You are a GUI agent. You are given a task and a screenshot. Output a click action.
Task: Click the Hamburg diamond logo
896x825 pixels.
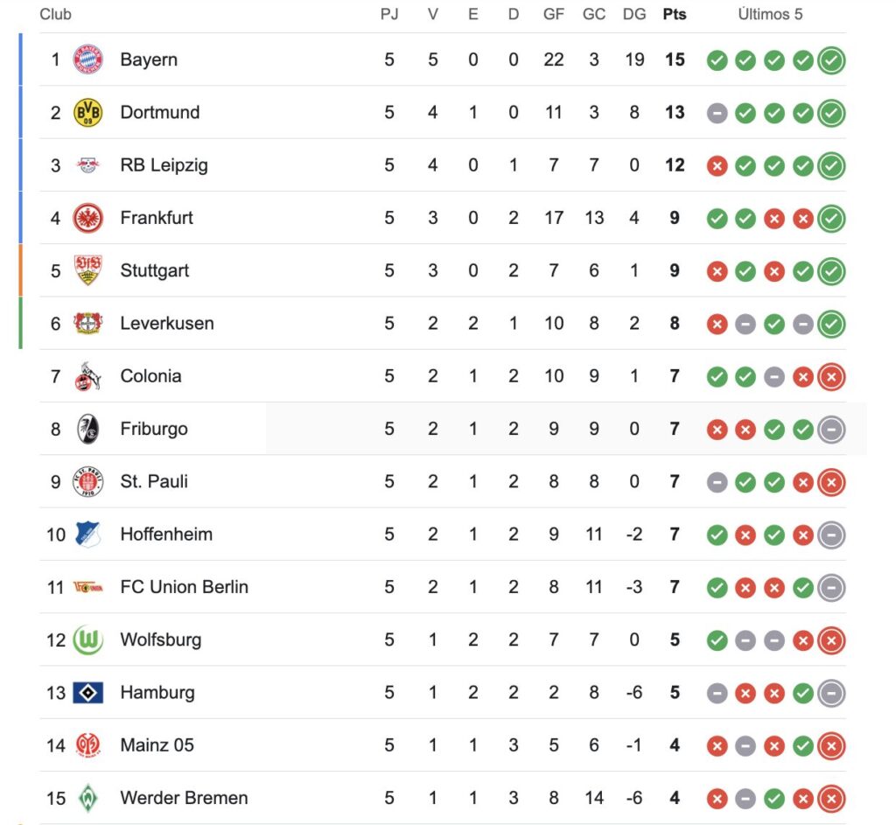[x=87, y=692]
